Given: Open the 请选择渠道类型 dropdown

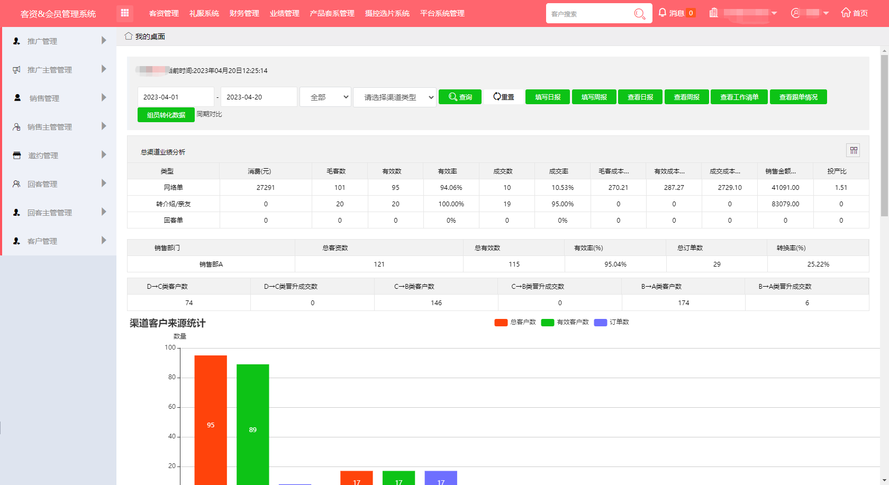Looking at the screenshot, I should pos(395,97).
